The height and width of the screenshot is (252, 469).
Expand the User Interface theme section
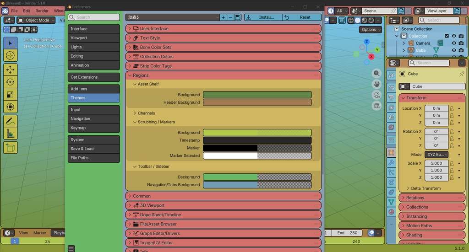point(224,29)
